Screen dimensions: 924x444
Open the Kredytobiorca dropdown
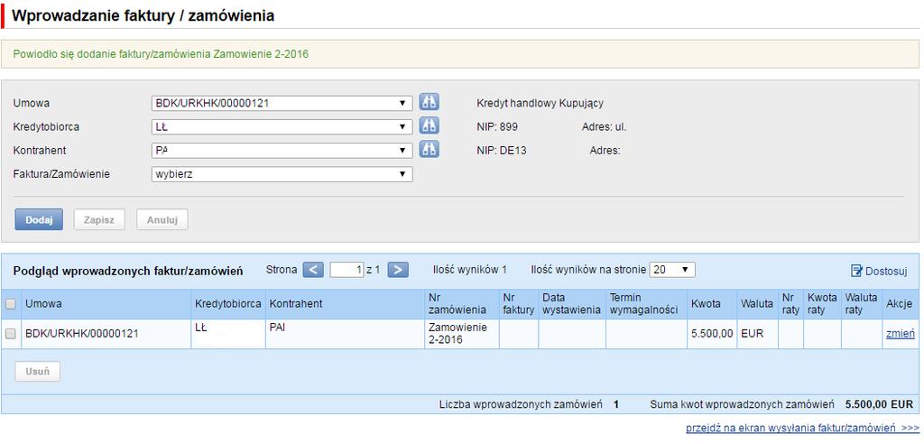(282, 126)
